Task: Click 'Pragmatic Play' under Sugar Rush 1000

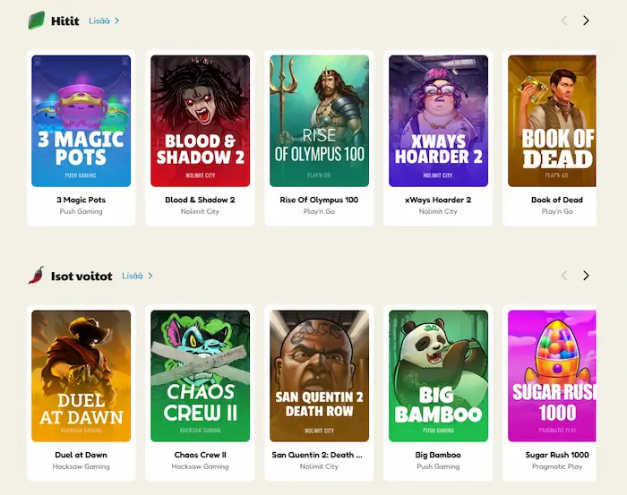Action: coord(557,466)
